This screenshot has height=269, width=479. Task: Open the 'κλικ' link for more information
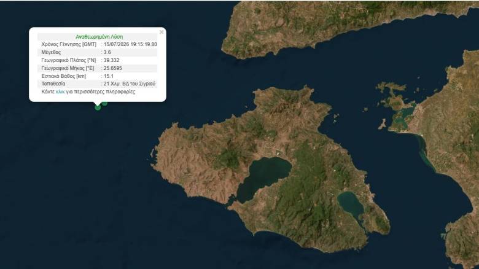pyautogui.click(x=60, y=92)
